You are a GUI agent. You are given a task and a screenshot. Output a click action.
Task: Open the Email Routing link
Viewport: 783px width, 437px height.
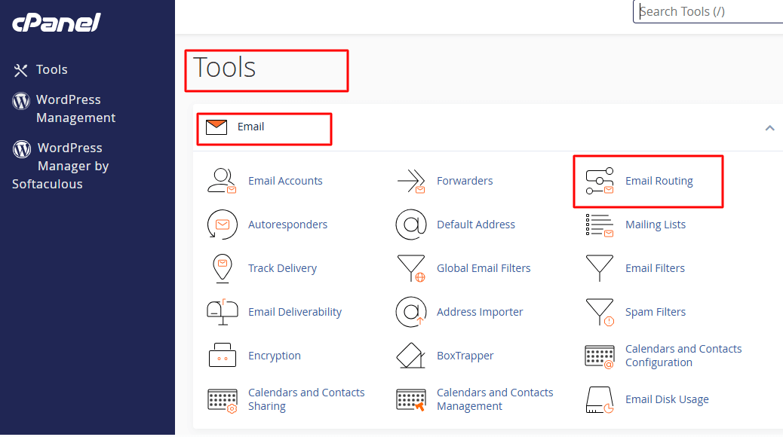[659, 181]
